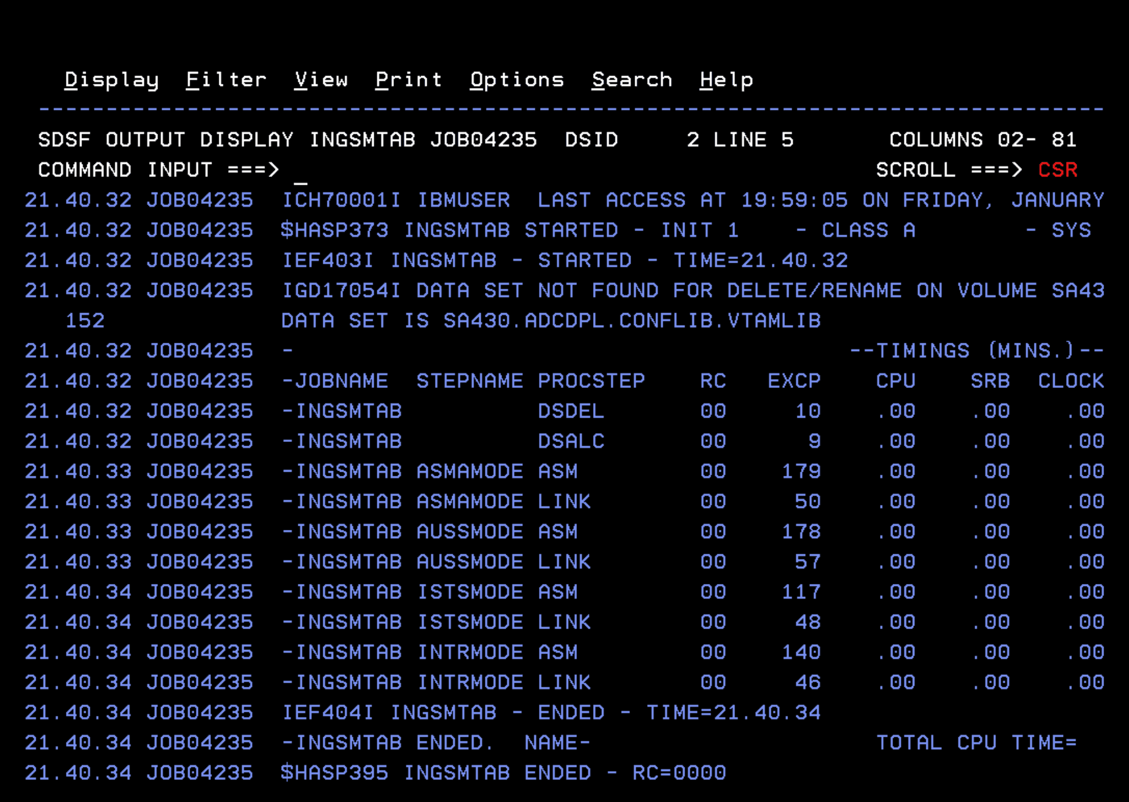The height and width of the screenshot is (802, 1129).
Task: Click the IEF404I job ended message
Action: point(550,713)
